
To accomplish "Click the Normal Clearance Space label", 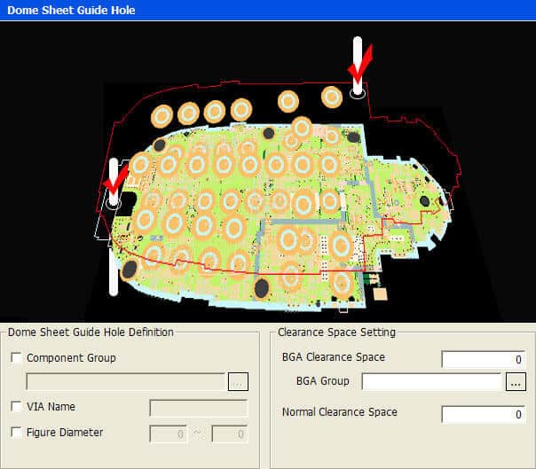I will click(x=340, y=412).
